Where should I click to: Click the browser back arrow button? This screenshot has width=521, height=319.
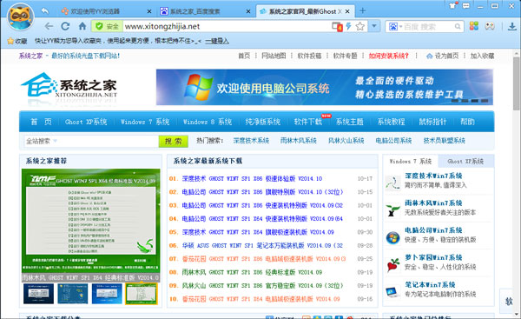(x=49, y=26)
